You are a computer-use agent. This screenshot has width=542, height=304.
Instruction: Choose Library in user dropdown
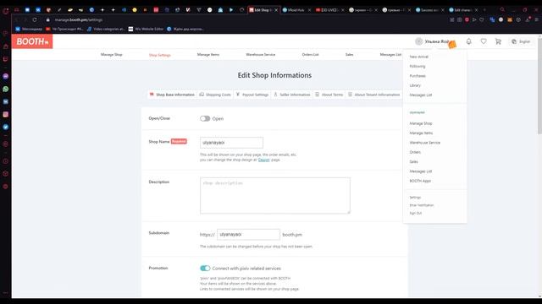[415, 85]
